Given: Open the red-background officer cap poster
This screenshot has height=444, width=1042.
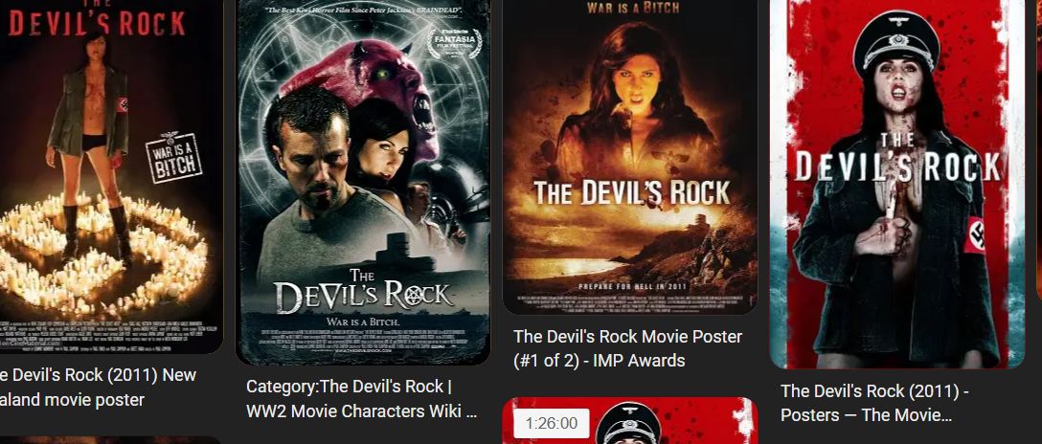Looking at the screenshot, I should pos(897,184).
